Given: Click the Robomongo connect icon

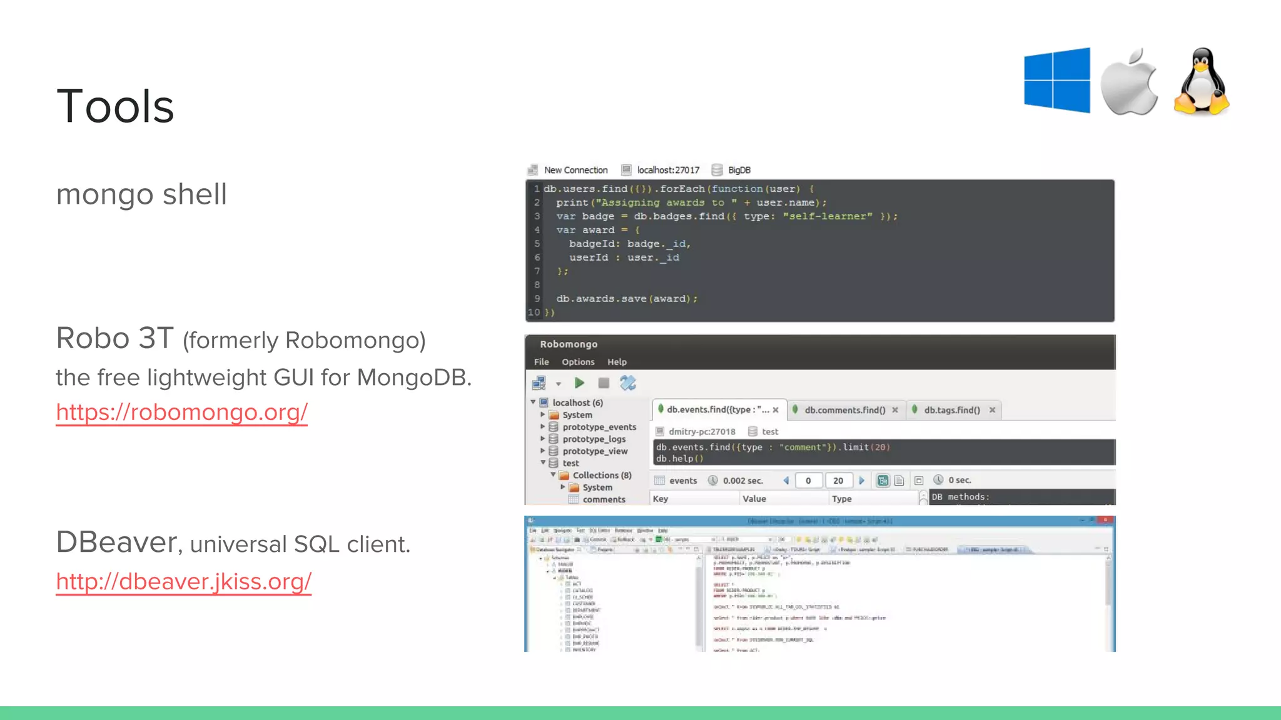Looking at the screenshot, I should coord(539,383).
